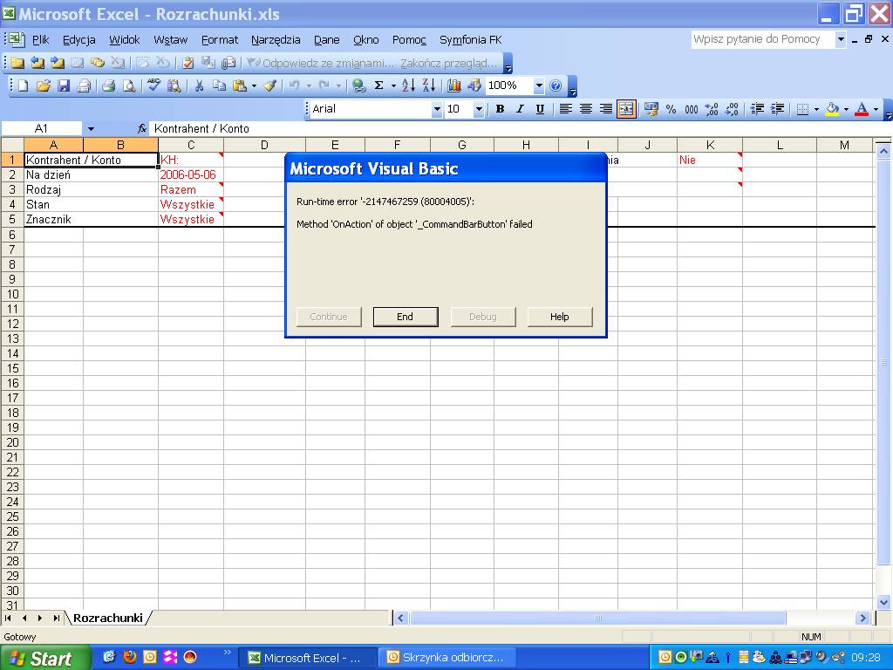Click Sort Descending Z-A icon
Viewport: 893px width, 670px height.
pyautogui.click(x=429, y=85)
